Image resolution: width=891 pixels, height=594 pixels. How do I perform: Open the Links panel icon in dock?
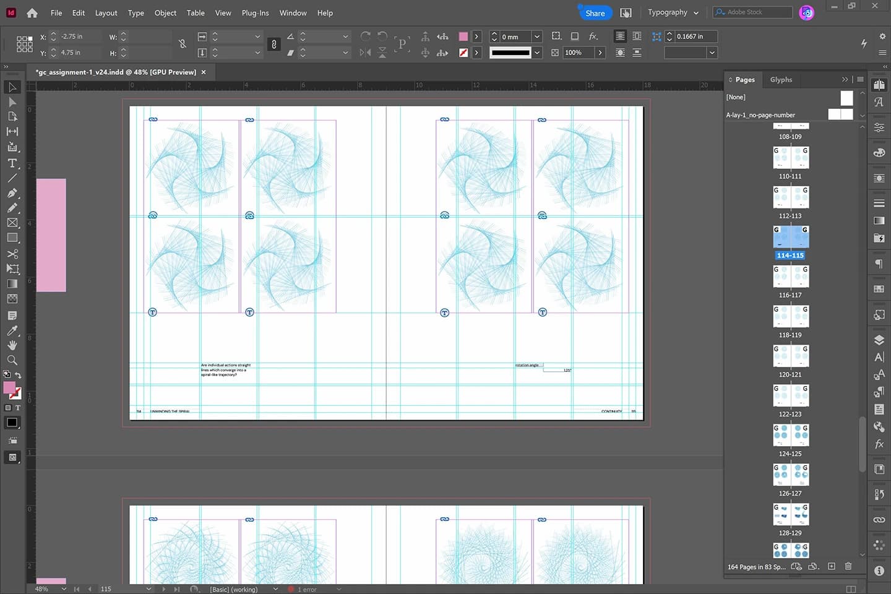point(879,520)
